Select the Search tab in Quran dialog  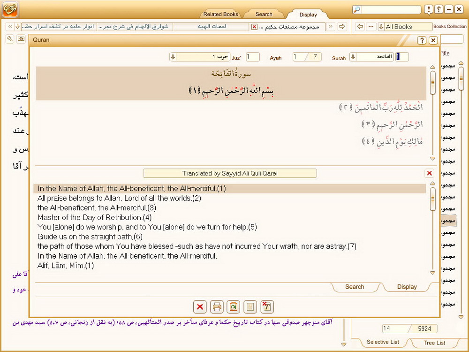(x=355, y=287)
